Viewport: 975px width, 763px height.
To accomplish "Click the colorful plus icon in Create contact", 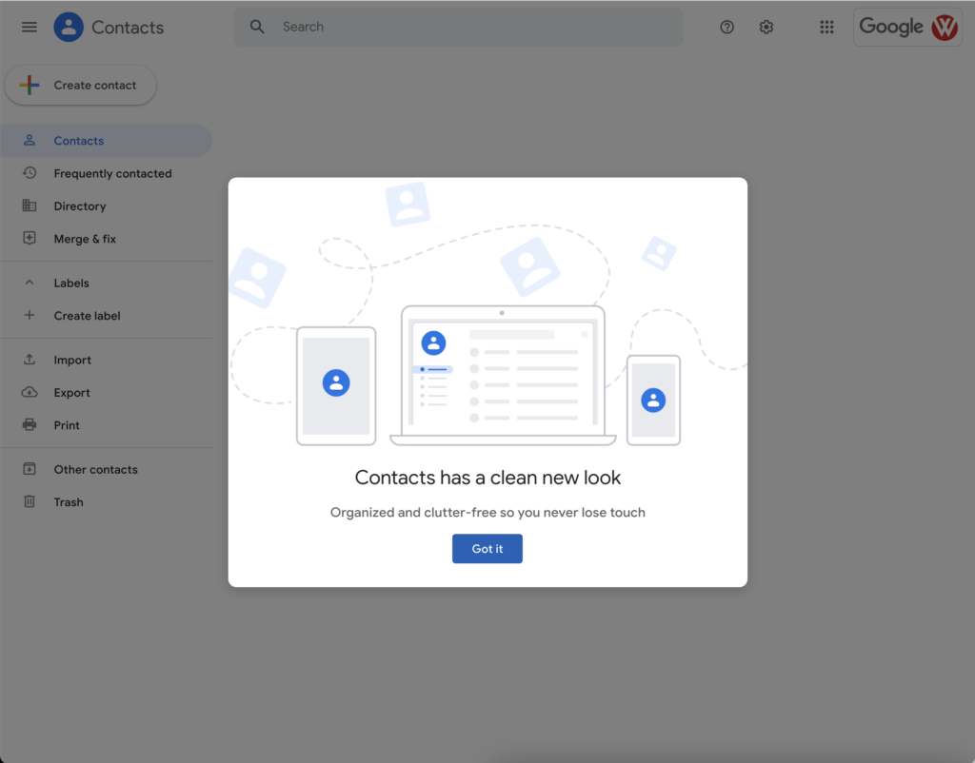I will pos(30,85).
